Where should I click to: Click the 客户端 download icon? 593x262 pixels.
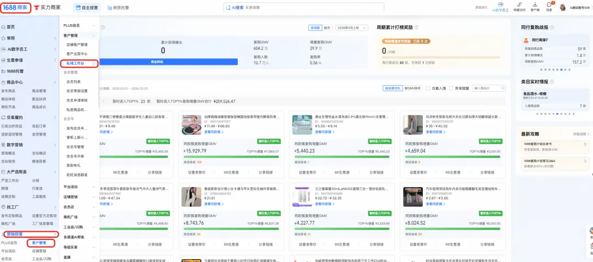click(x=535, y=4)
